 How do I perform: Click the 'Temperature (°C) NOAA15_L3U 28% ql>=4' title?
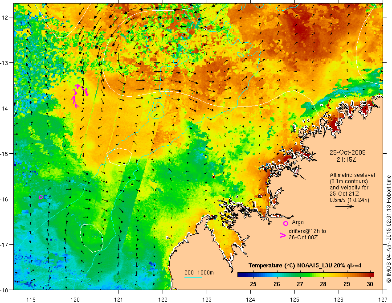tap(305, 266)
